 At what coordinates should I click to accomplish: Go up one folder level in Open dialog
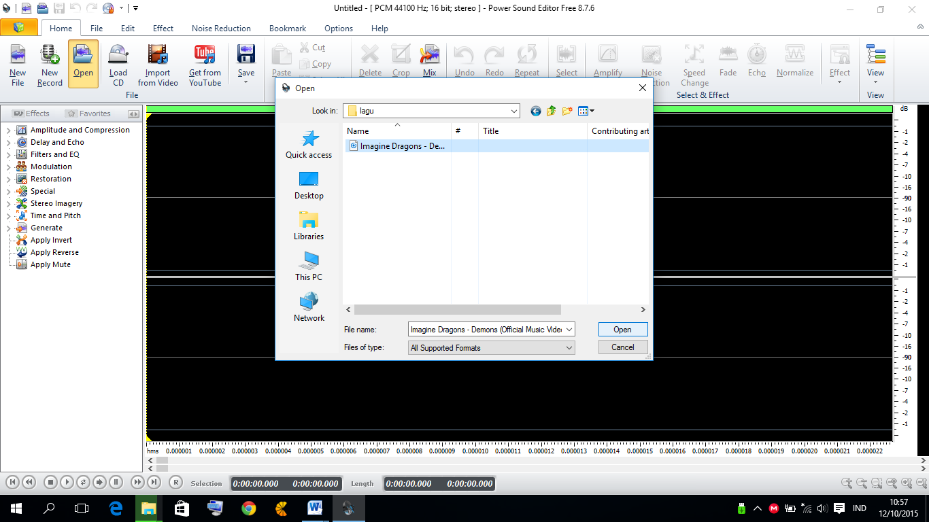(551, 111)
